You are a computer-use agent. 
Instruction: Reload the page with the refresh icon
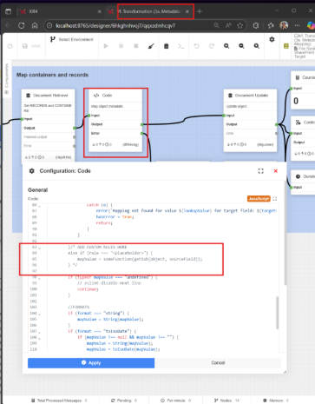(22, 25)
